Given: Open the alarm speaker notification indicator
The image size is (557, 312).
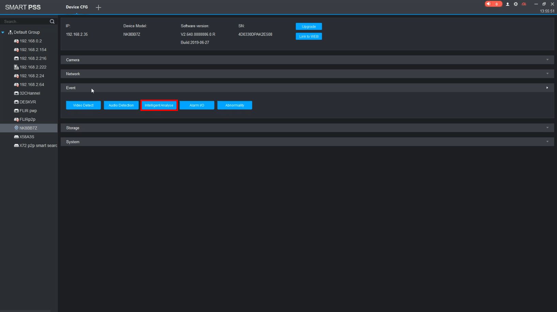Looking at the screenshot, I should (x=493, y=4).
